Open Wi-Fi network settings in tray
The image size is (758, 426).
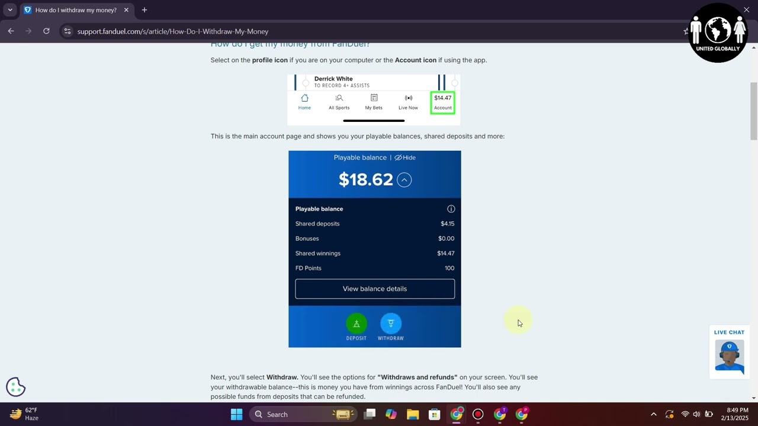point(685,414)
